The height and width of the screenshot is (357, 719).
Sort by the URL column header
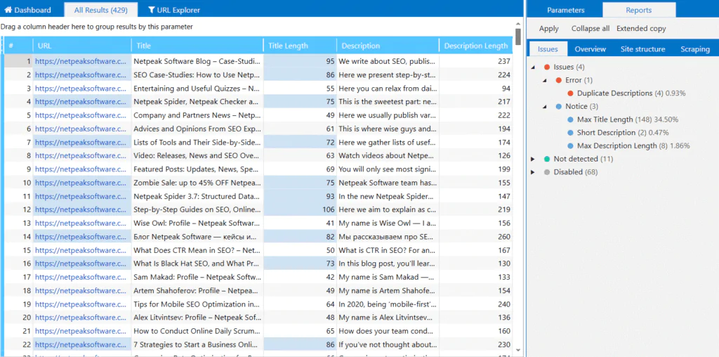click(82, 46)
